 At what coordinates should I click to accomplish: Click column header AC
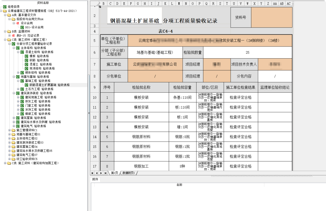(x=289, y=4)
